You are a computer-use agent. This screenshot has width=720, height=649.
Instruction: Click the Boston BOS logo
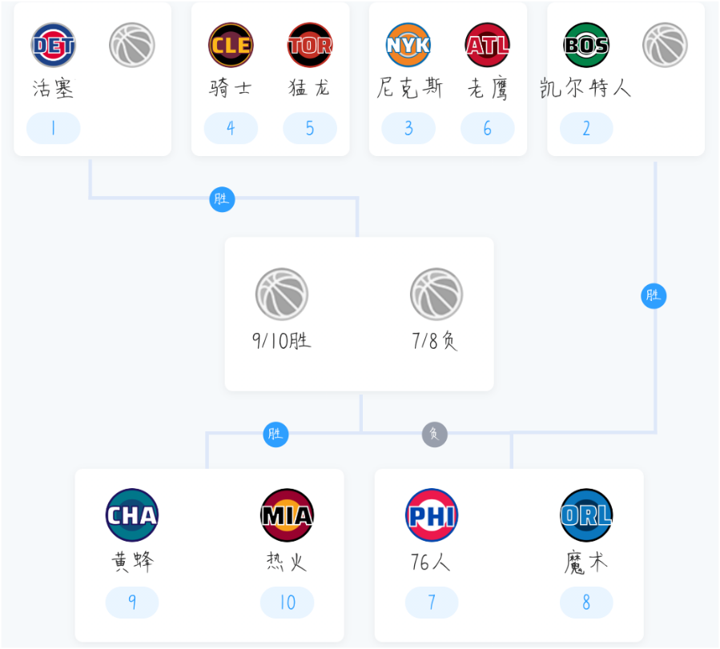586,45
